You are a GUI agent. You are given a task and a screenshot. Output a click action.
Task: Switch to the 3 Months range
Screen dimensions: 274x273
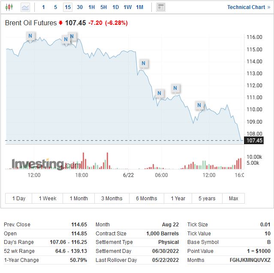[x=111, y=198]
